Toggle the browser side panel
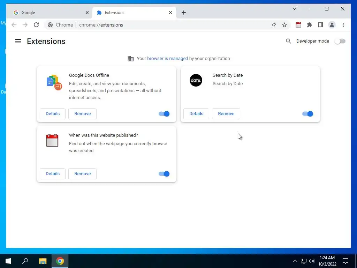Image resolution: width=357 pixels, height=268 pixels. (x=321, y=25)
